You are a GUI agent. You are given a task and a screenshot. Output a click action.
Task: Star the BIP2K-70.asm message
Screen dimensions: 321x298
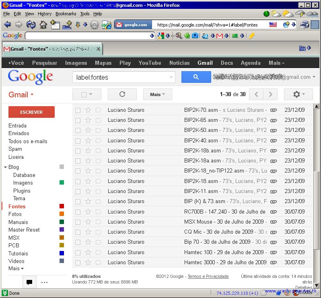[88, 110]
